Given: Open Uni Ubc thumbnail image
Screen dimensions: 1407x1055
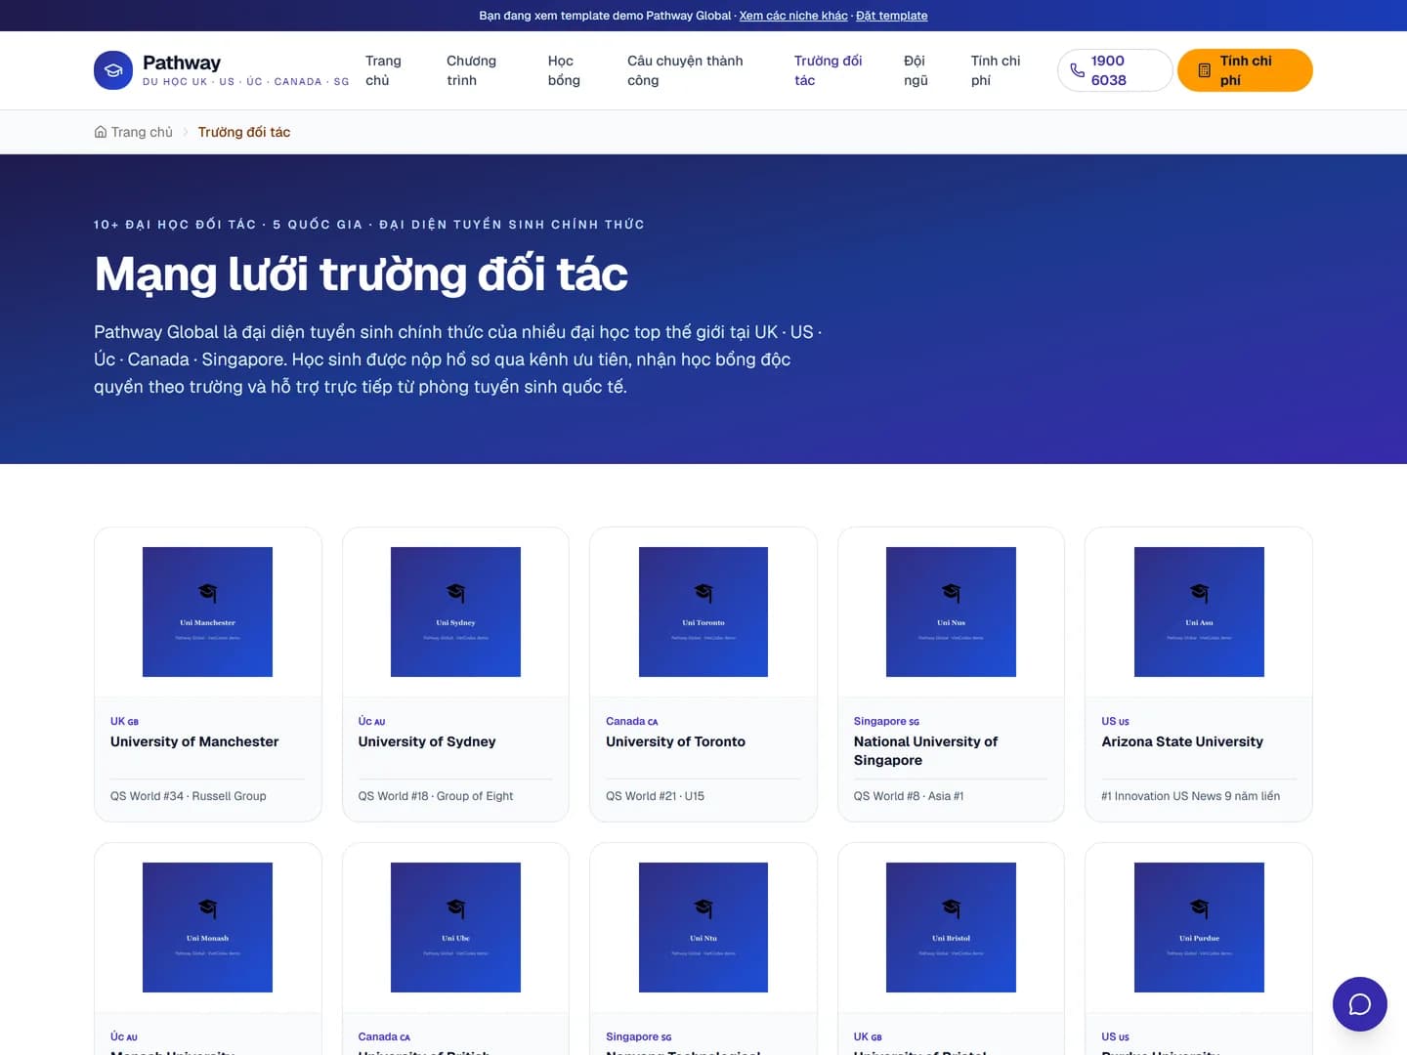Looking at the screenshot, I should coord(455,927).
